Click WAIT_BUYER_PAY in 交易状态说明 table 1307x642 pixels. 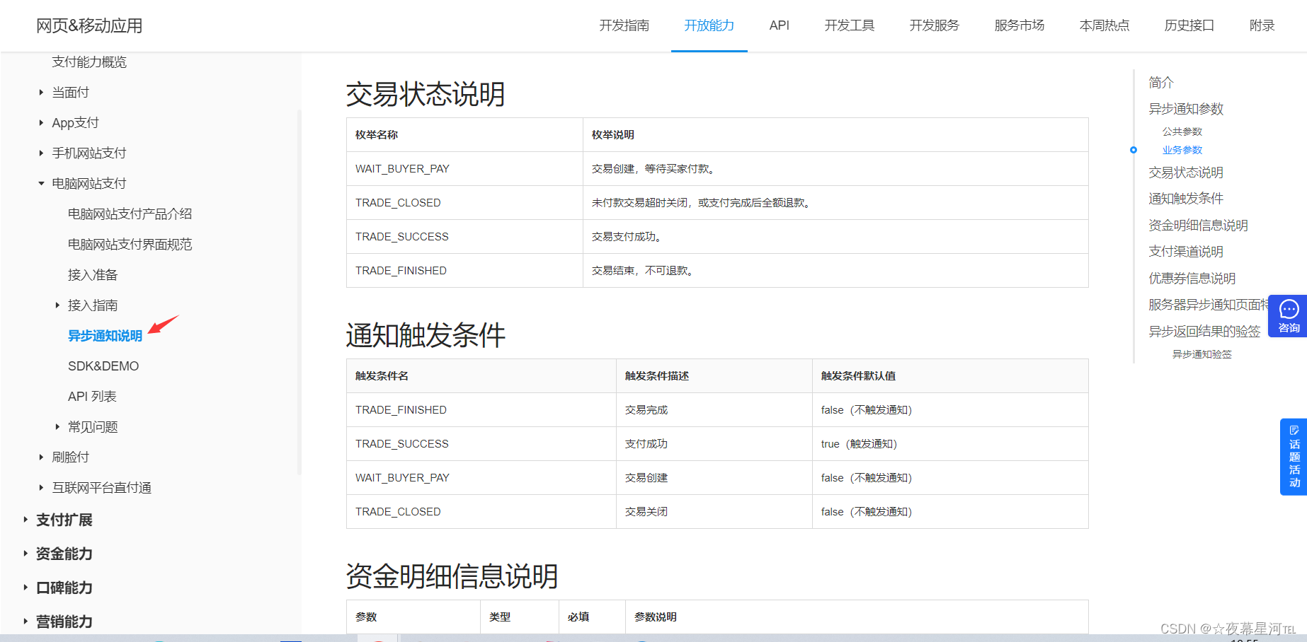(x=402, y=169)
